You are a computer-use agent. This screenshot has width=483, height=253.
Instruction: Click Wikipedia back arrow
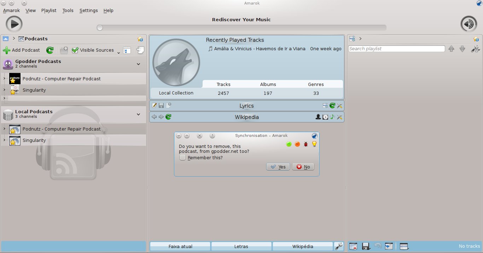coord(154,117)
